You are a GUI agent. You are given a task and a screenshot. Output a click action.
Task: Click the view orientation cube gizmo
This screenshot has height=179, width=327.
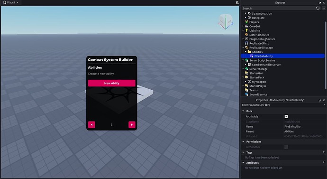pyautogui.click(x=226, y=21)
